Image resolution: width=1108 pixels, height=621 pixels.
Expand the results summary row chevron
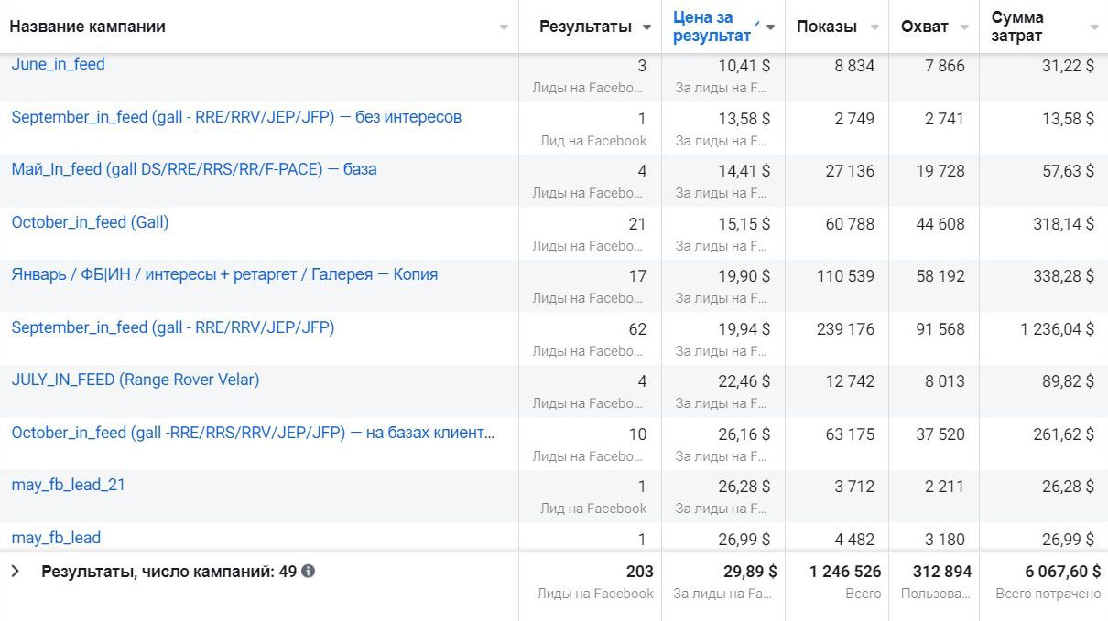[x=16, y=572]
